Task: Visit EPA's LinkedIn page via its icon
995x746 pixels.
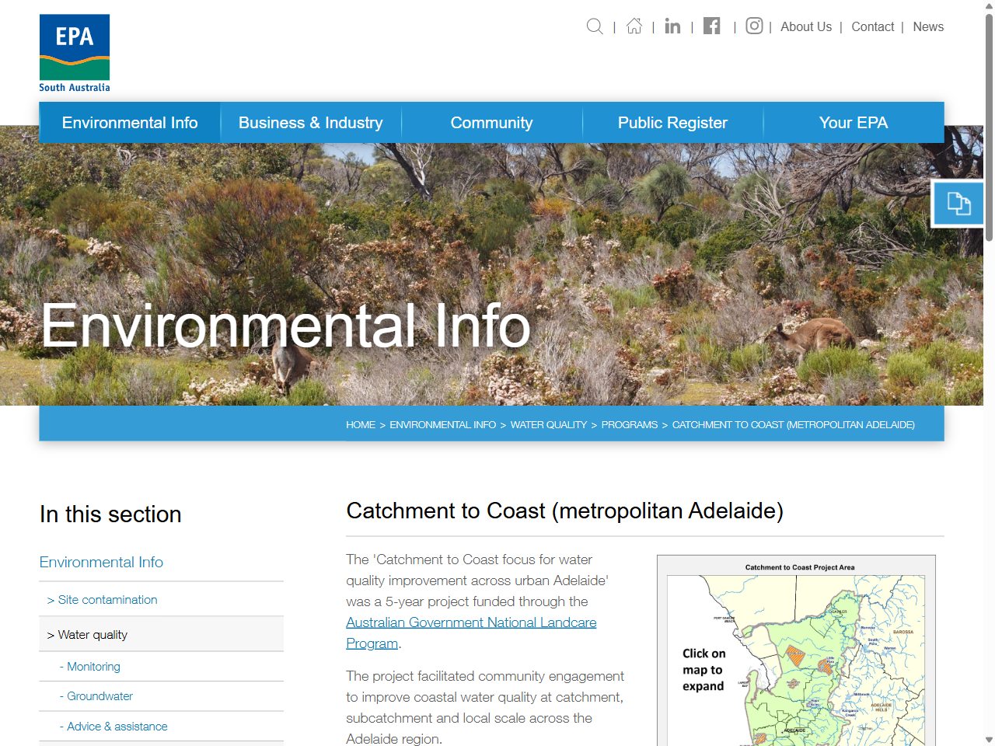Action: pos(672,26)
